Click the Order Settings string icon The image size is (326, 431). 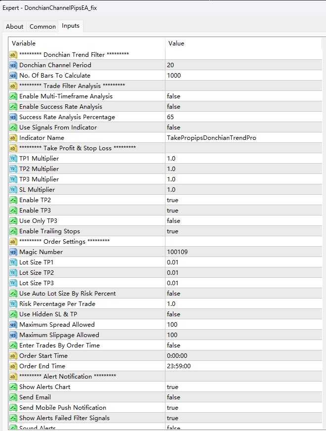pyautogui.click(x=13, y=242)
